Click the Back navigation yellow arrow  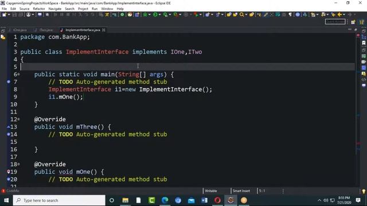coord(339,15)
